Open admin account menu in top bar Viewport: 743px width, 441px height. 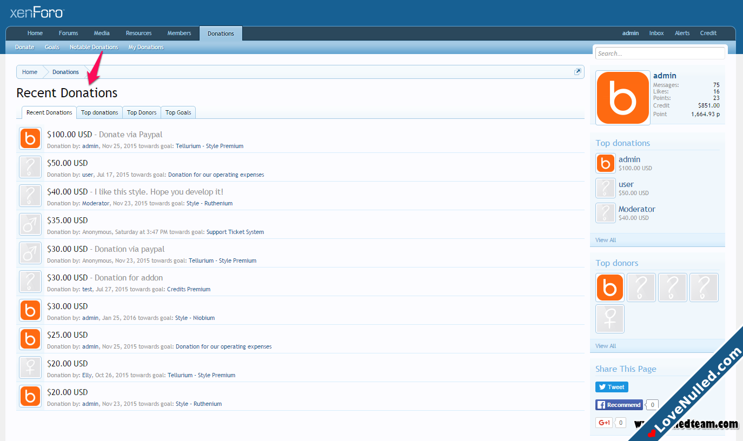pyautogui.click(x=631, y=33)
